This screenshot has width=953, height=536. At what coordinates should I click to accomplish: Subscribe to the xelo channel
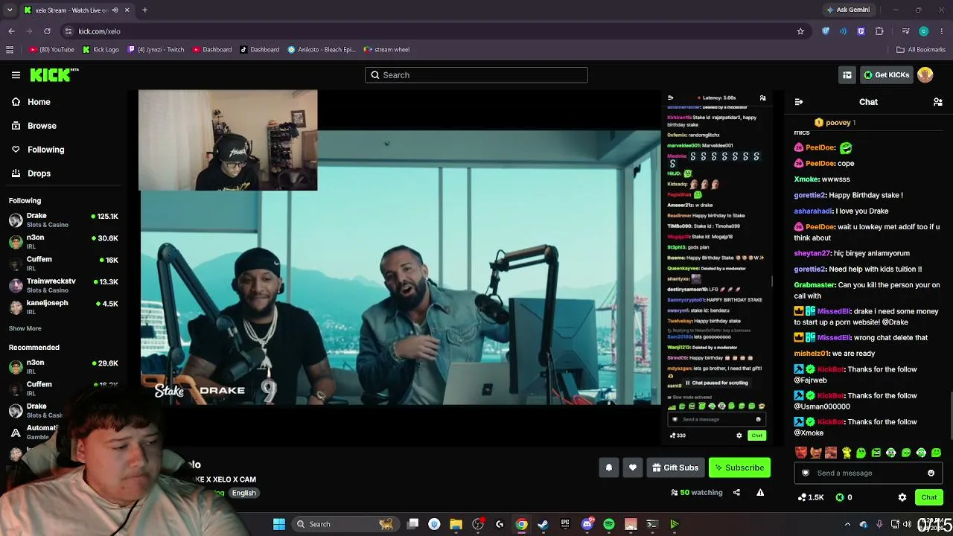click(x=739, y=468)
